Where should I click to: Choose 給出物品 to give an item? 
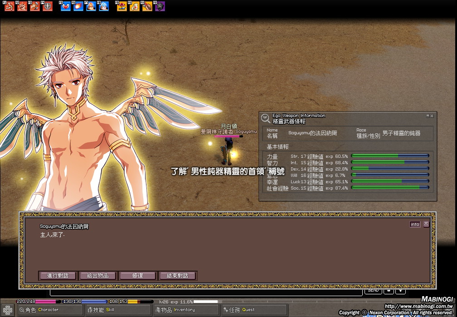[x=97, y=276]
